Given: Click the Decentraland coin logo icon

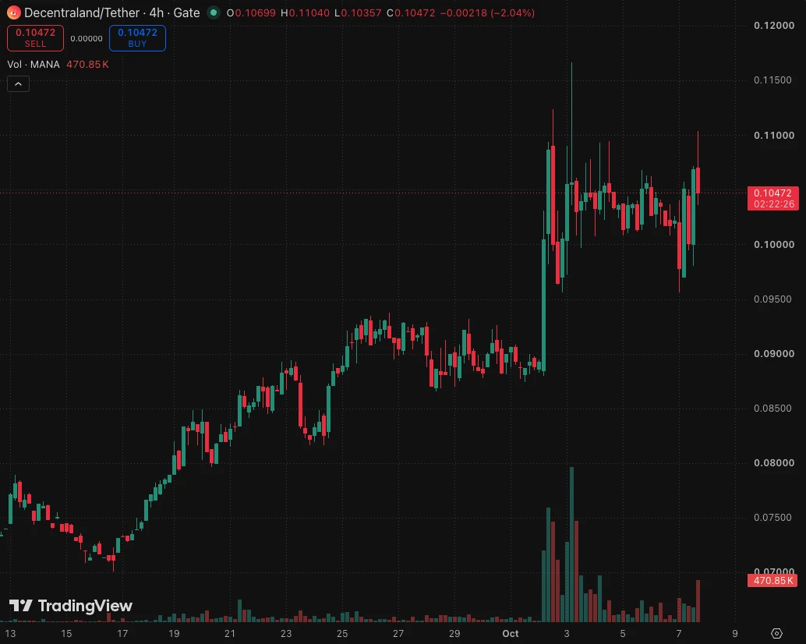Looking at the screenshot, I should coord(14,12).
